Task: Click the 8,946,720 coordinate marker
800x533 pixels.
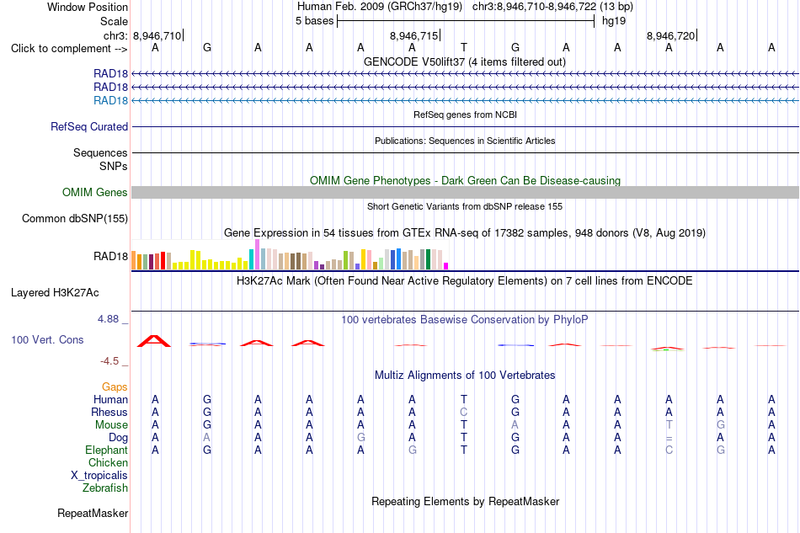Action: point(671,35)
